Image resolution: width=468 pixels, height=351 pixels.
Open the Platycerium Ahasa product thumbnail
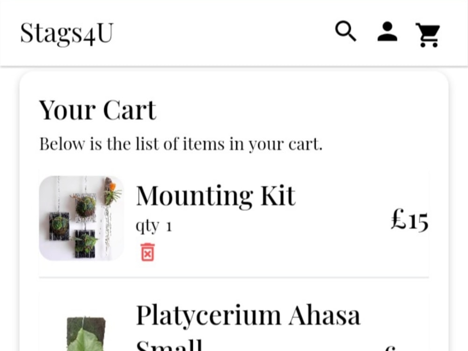[86, 334]
